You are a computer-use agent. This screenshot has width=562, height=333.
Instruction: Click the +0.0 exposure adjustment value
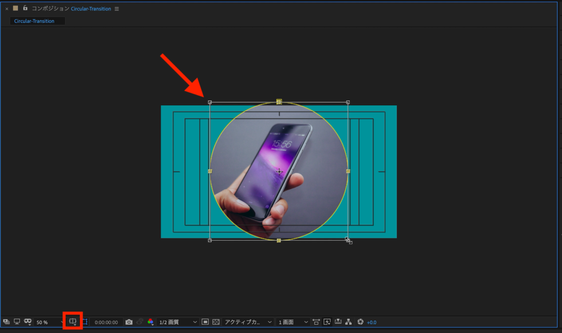click(372, 322)
